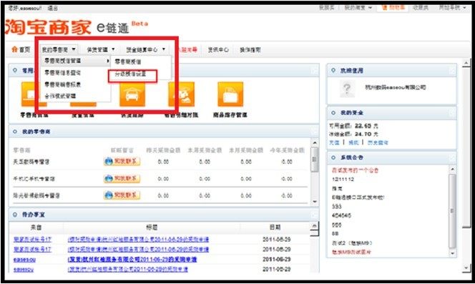
Task: Open the 网站导航 dropdown in top bar
Action: point(452,8)
